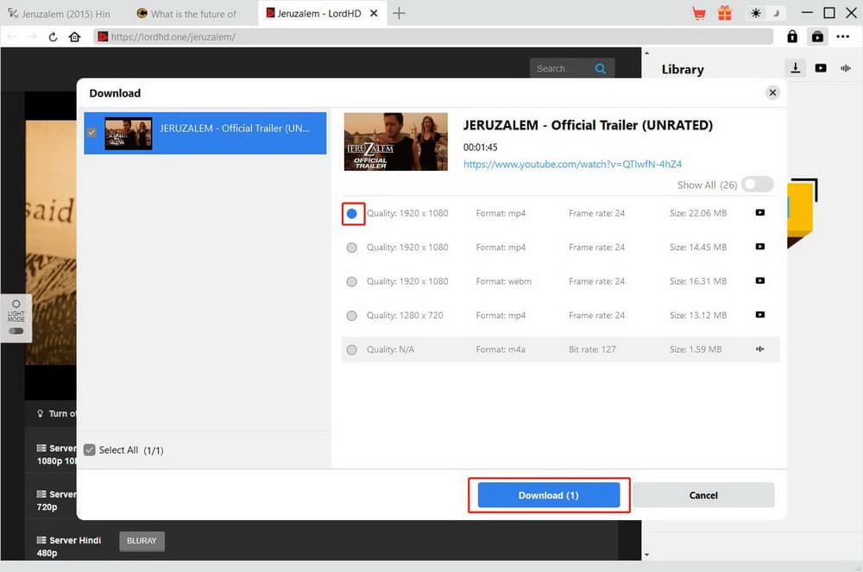Image resolution: width=863 pixels, height=572 pixels.
Task: Click the gift box icon
Action: click(724, 13)
